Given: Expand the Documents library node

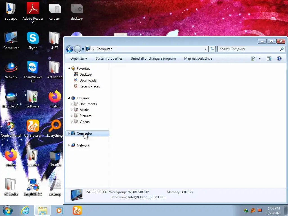Looking at the screenshot, I should 72,104.
